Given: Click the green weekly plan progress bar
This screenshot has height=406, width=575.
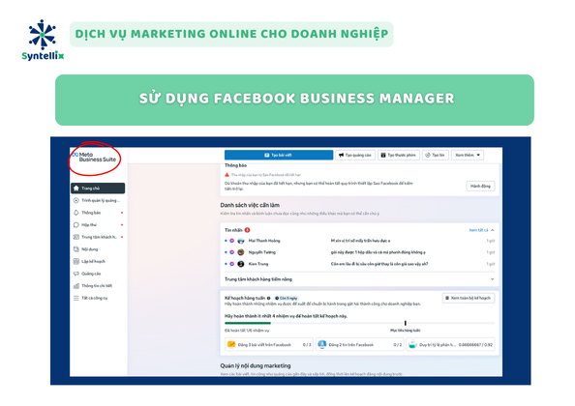Looking at the screenshot, I should (x=248, y=323).
